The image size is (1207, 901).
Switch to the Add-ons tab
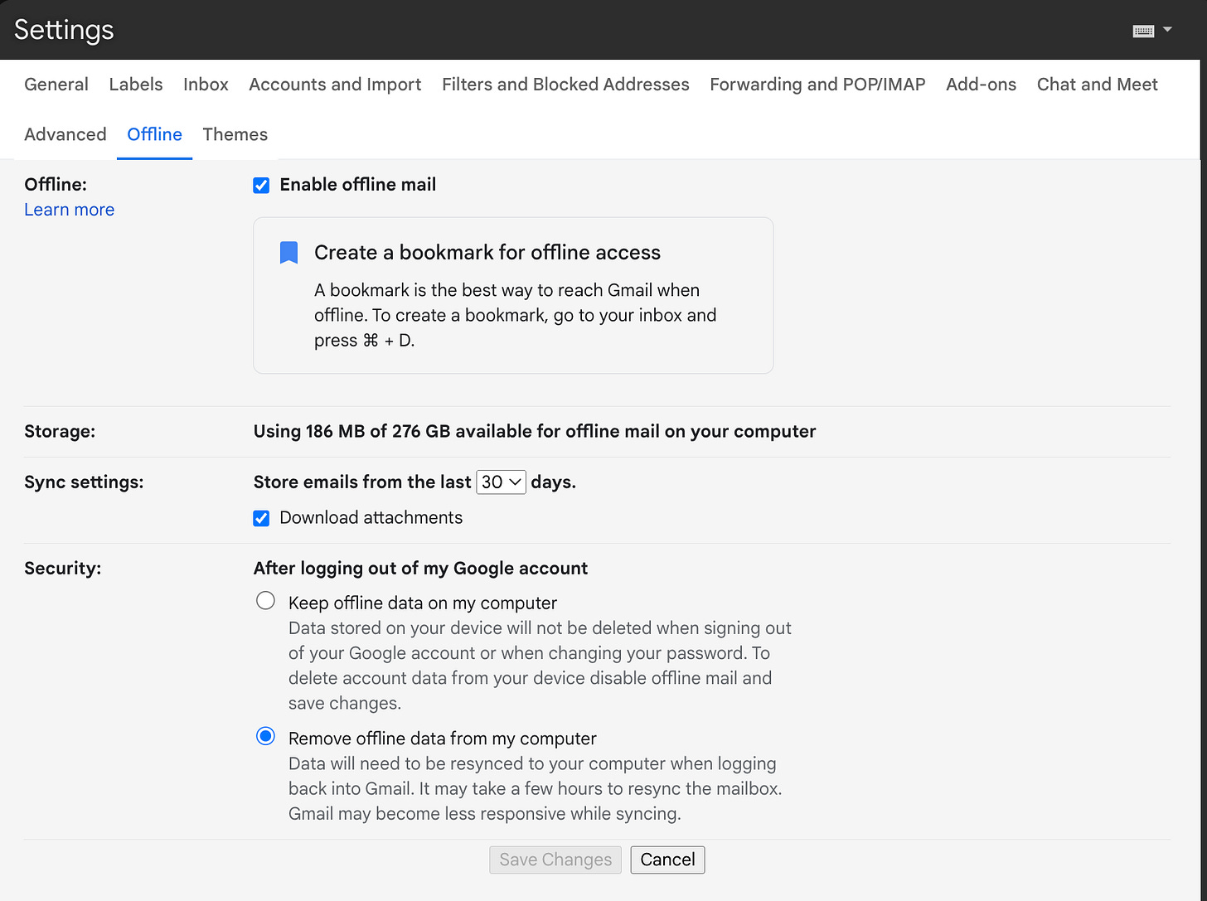(981, 85)
